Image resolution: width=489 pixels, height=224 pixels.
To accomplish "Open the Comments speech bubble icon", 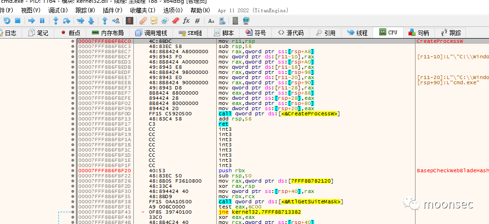I will click(154, 21).
